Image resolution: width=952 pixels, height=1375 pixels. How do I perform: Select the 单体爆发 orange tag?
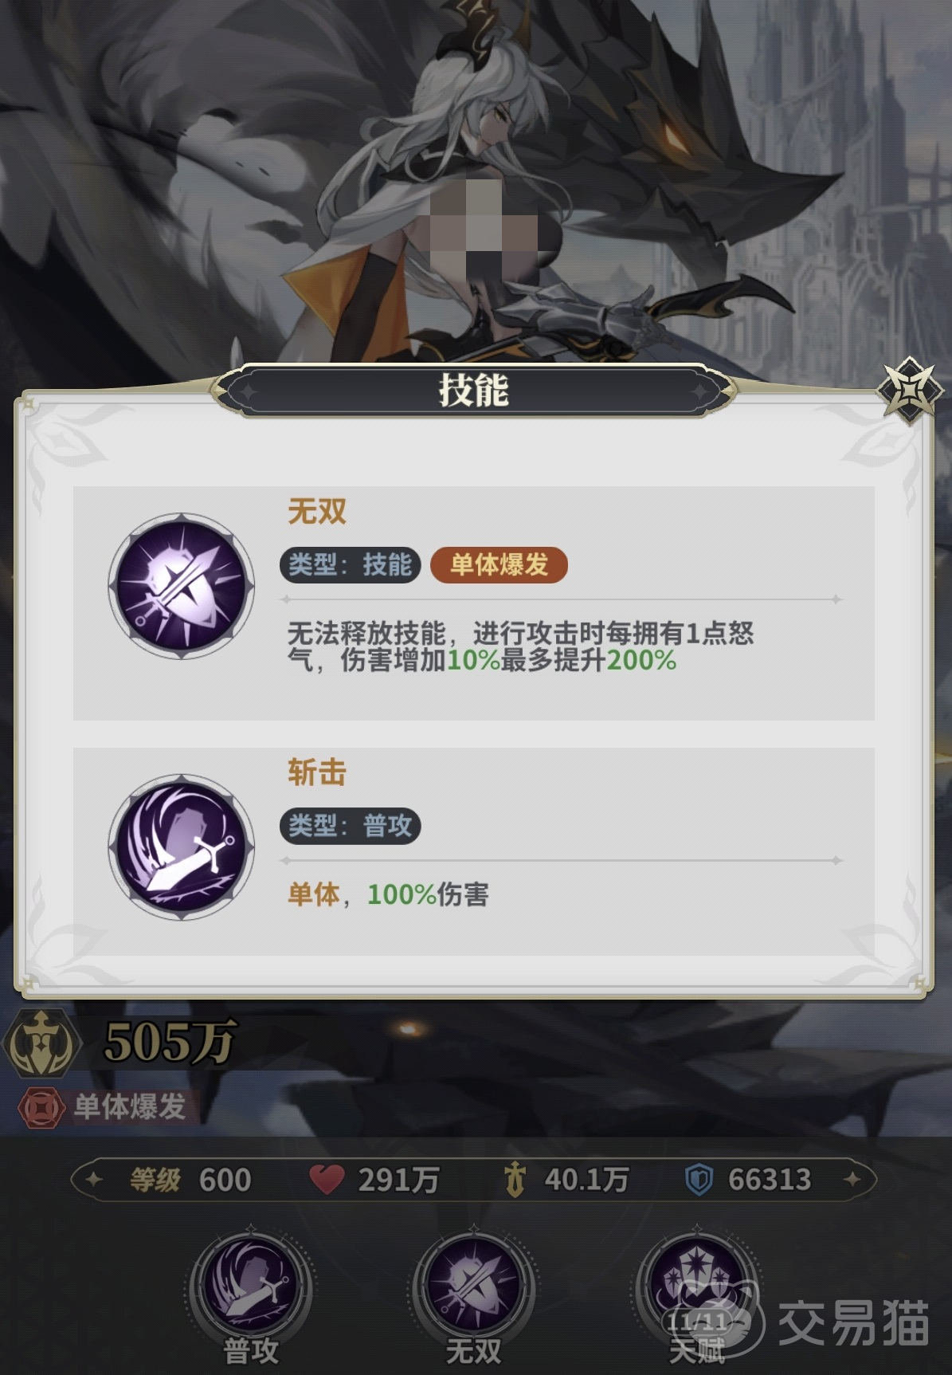click(499, 565)
